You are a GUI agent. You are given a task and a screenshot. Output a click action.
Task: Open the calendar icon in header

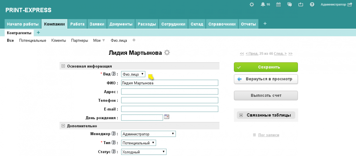278,4
